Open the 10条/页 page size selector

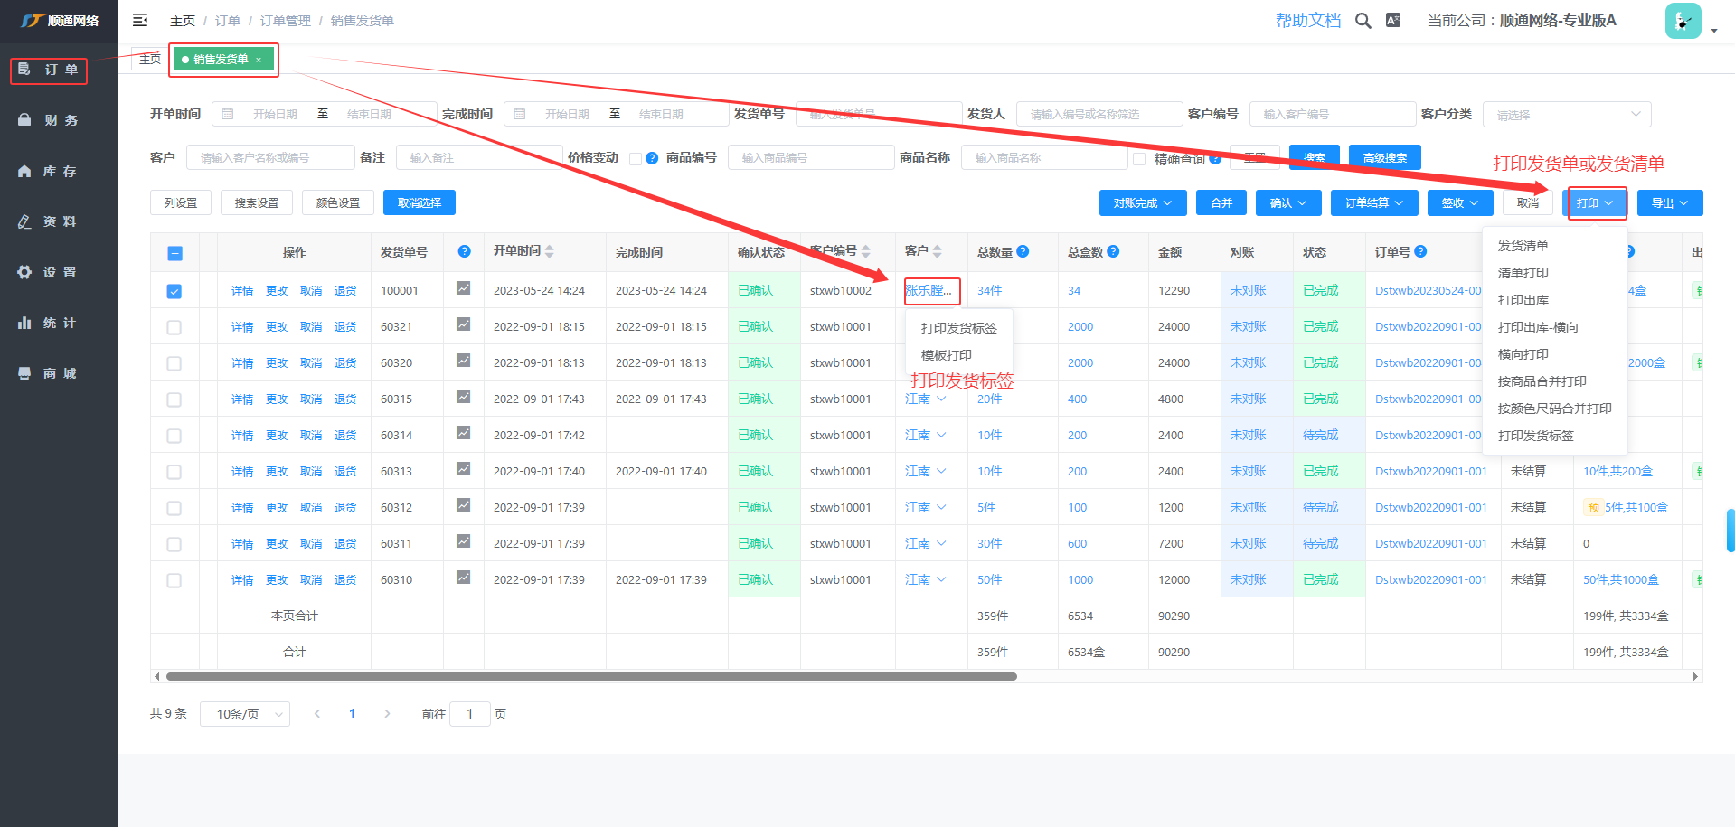pyautogui.click(x=245, y=714)
